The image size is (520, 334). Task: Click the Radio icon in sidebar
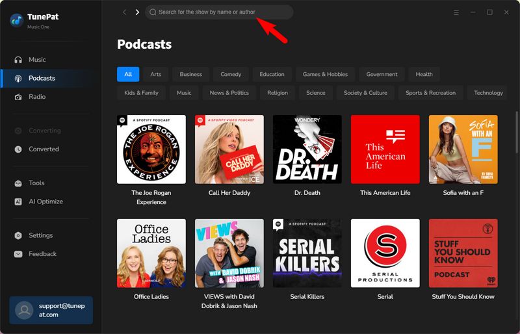18,97
